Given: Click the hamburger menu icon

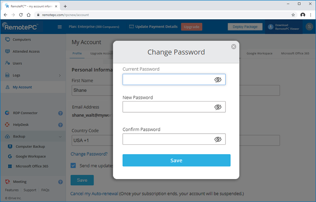Looking at the screenshot, I should [60, 27].
